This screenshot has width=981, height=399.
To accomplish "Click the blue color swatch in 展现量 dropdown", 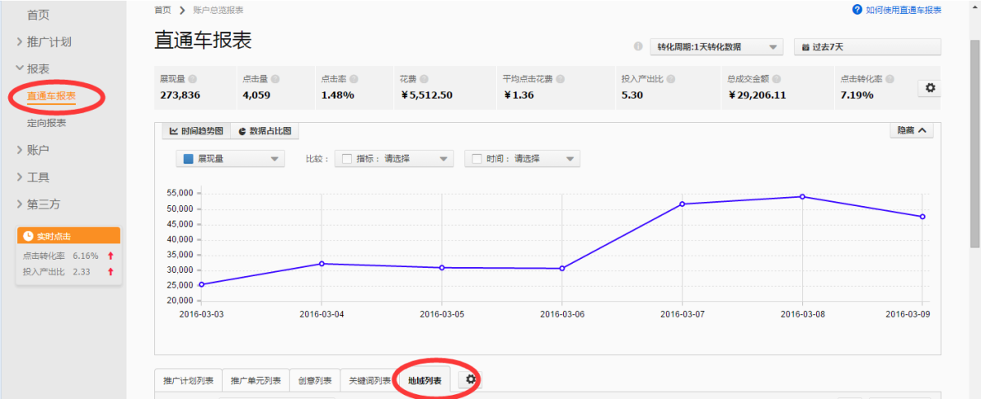I will 188,159.
